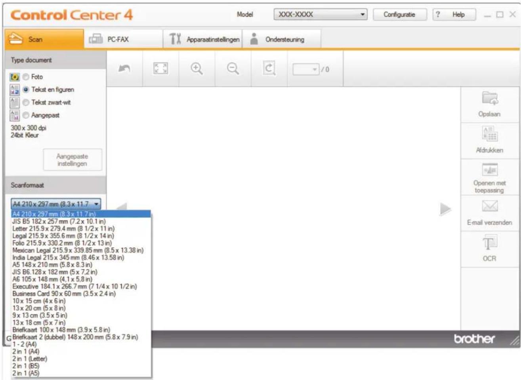
Task: Close the ControlCenter4 window
Action: tap(512, 14)
